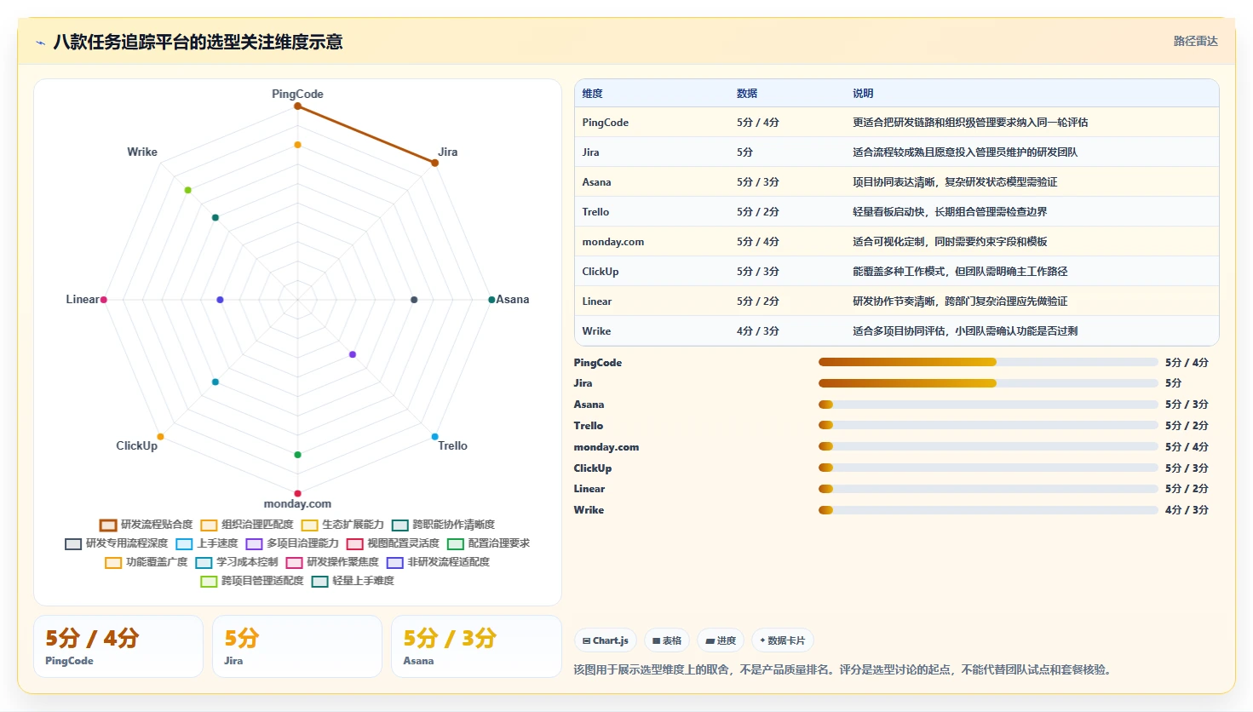Click the Wrike axis label on the radar
The width and height of the screenshot is (1253, 712).
(142, 152)
